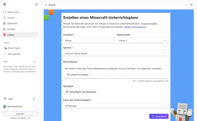
Task: Click the Neuer Agent icon
Action: (5, 48)
